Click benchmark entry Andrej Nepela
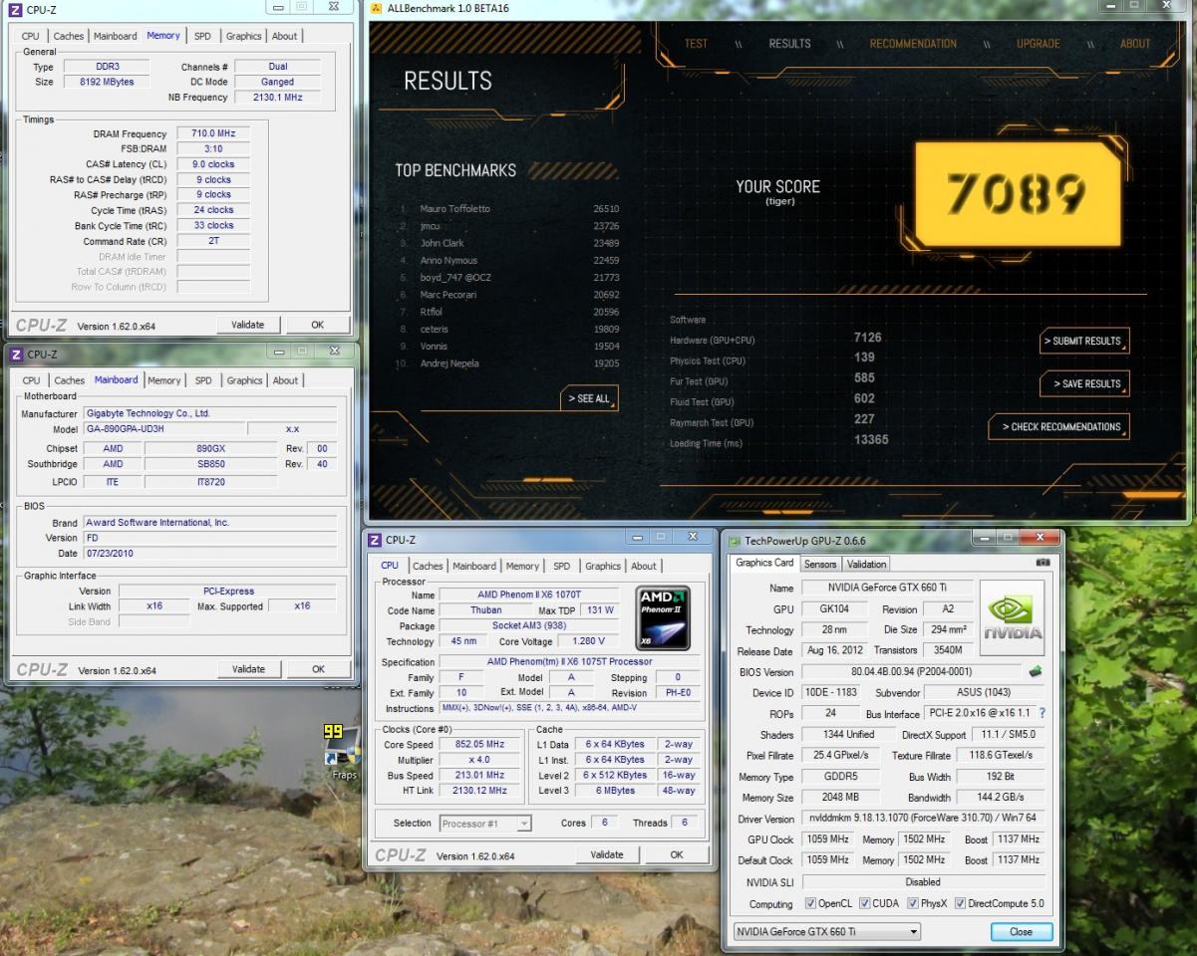Image resolution: width=1197 pixels, height=956 pixels. pos(449,363)
